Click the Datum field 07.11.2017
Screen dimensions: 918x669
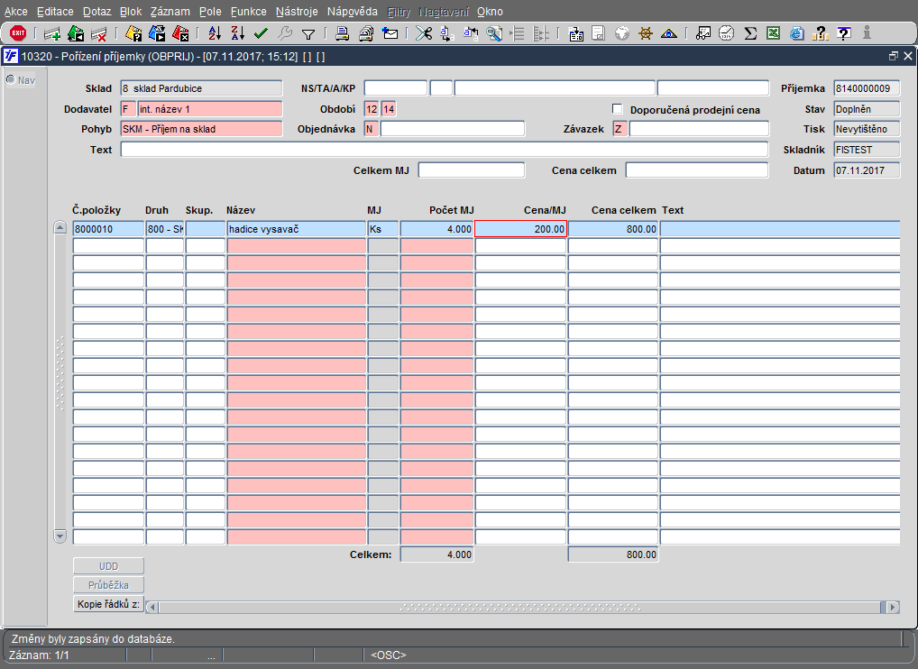coord(867,170)
